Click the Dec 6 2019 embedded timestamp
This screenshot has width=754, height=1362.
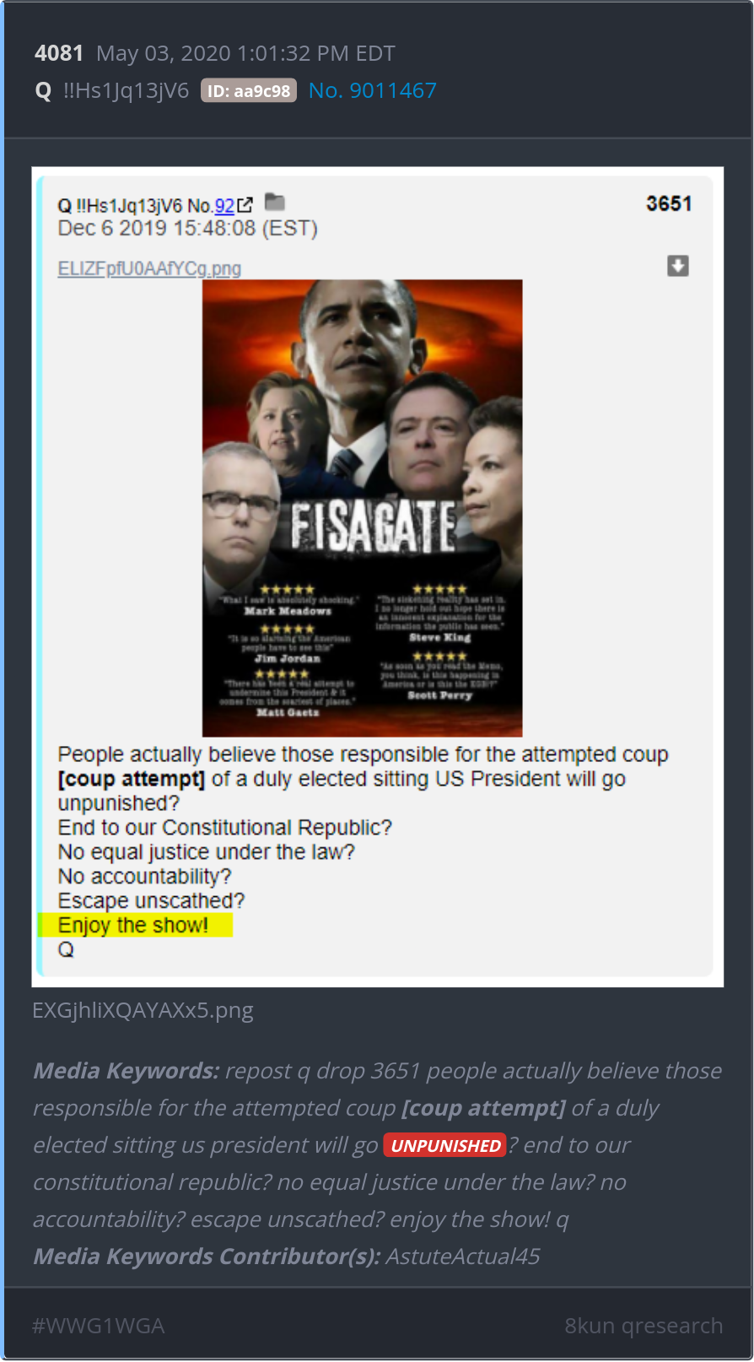[x=187, y=229]
